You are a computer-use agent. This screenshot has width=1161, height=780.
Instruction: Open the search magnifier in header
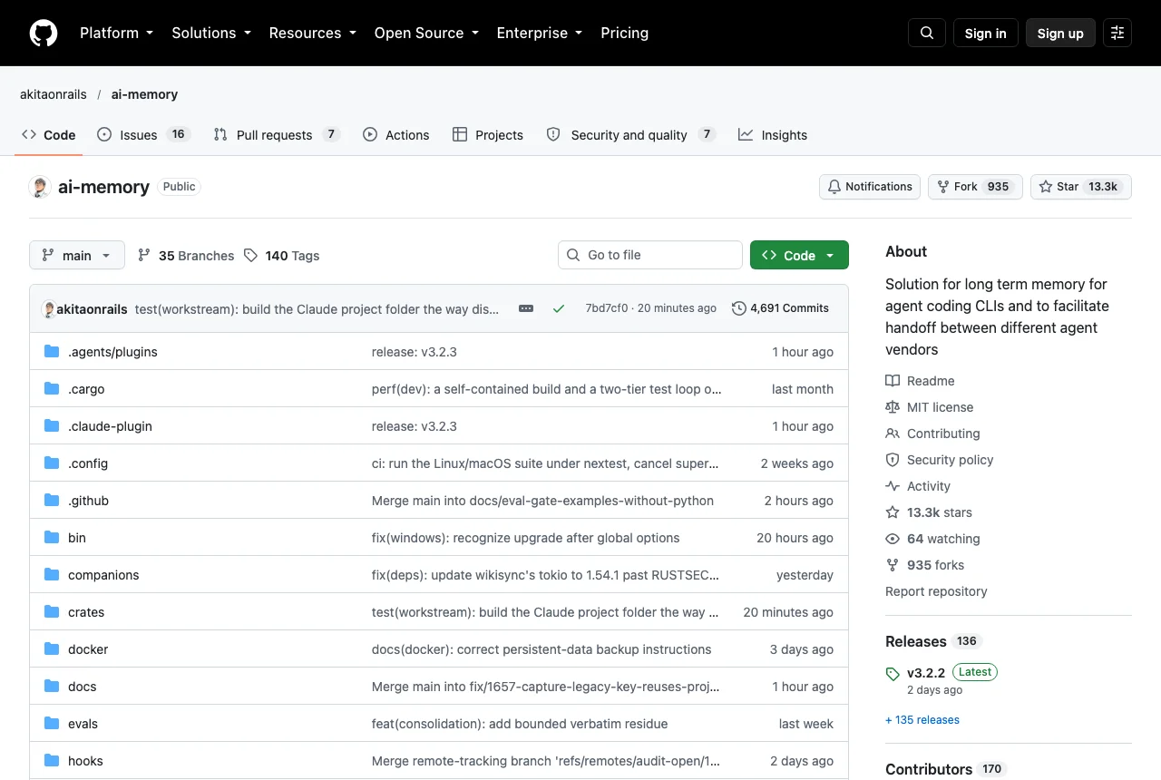[x=927, y=33]
